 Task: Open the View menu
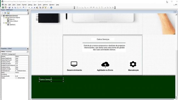pyautogui.click(x=14, y=5)
